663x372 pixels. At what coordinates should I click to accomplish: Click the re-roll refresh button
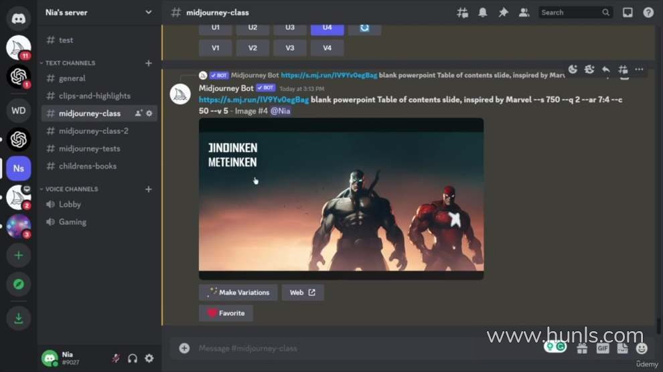point(364,28)
